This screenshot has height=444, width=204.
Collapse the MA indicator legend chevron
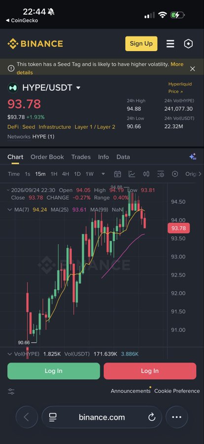[10, 210]
